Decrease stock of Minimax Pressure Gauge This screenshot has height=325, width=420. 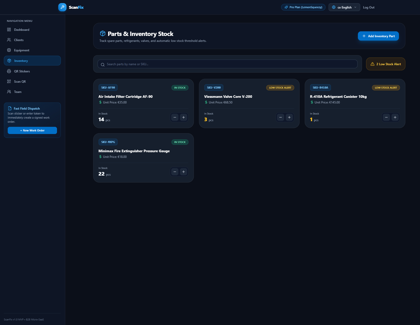point(175,172)
